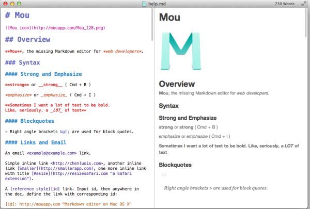Image resolution: width=310 pixels, height=209 pixels.
Task: Click '#### Strong and Emphasize' in editor
Action: (x=43, y=74)
